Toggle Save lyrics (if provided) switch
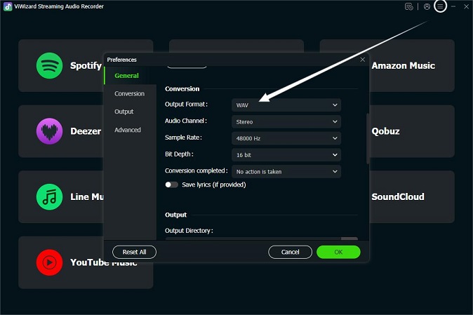 coord(172,185)
